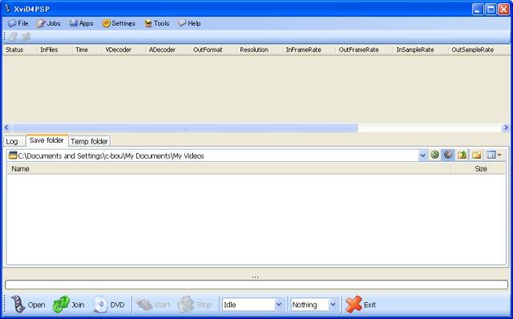This screenshot has width=513, height=319.
Task: Click the Resolution column header
Action: click(260, 50)
